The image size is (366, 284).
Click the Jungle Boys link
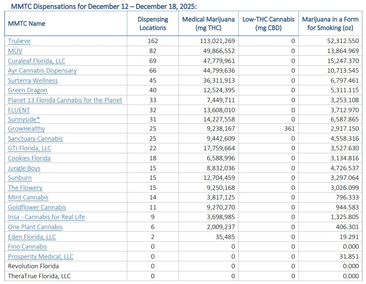tap(24, 168)
